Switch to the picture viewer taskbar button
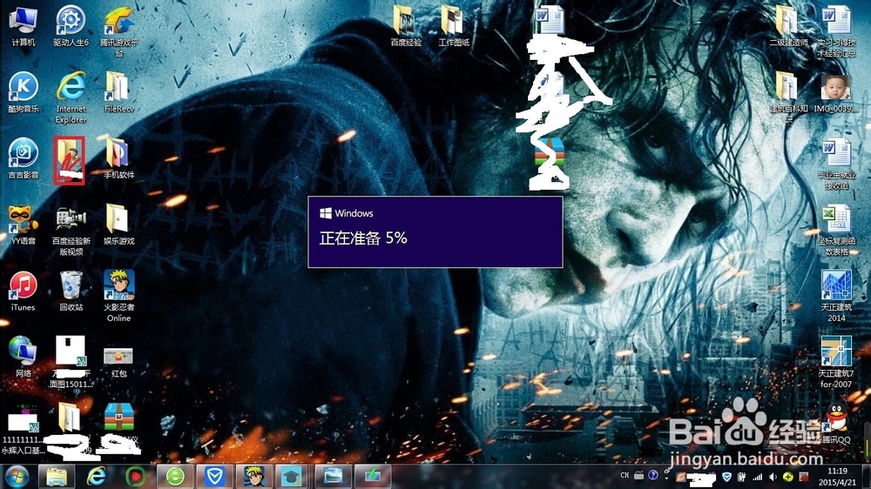 (x=334, y=476)
